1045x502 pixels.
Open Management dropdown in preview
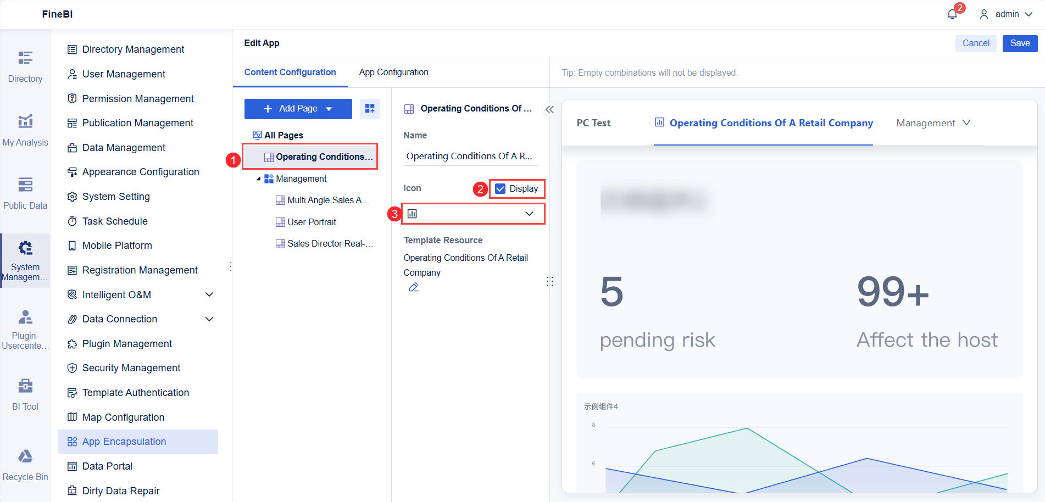(x=933, y=123)
